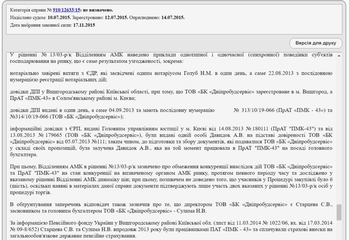Click scrollbar track below the thumb

click(339, 229)
